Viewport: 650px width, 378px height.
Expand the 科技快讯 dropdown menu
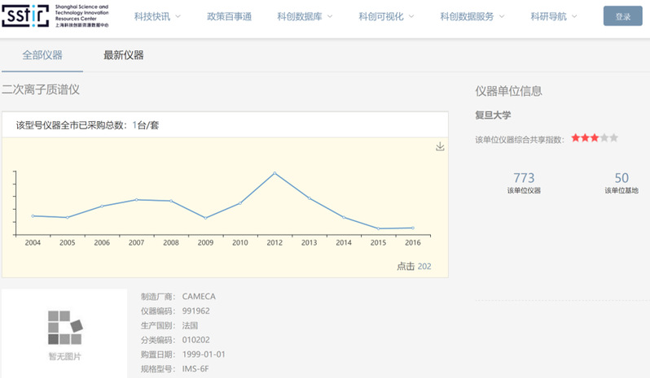157,16
